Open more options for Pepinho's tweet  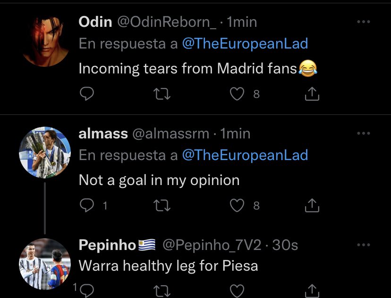(363, 245)
